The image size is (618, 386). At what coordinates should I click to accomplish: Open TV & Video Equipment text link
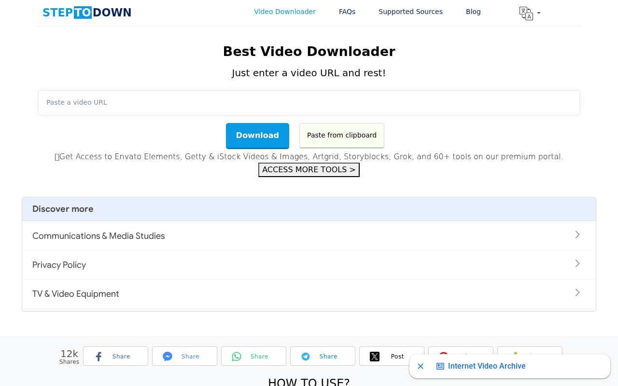click(75, 294)
